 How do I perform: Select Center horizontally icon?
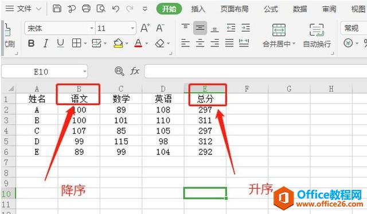click(200, 43)
